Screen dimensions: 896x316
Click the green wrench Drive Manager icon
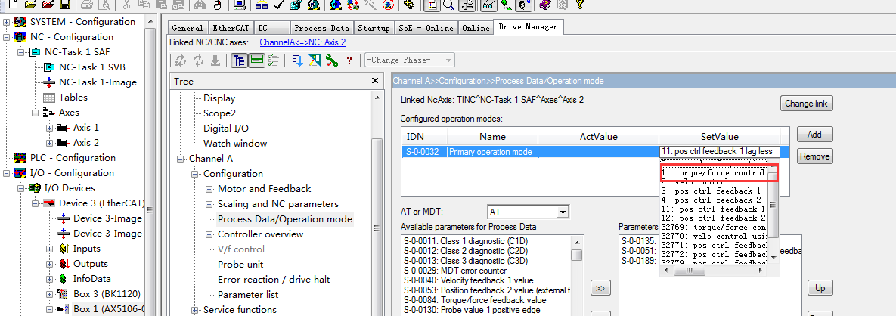pos(331,60)
